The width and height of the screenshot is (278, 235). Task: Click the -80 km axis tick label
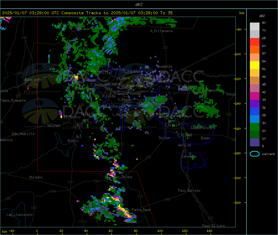pyautogui.click(x=239, y=29)
